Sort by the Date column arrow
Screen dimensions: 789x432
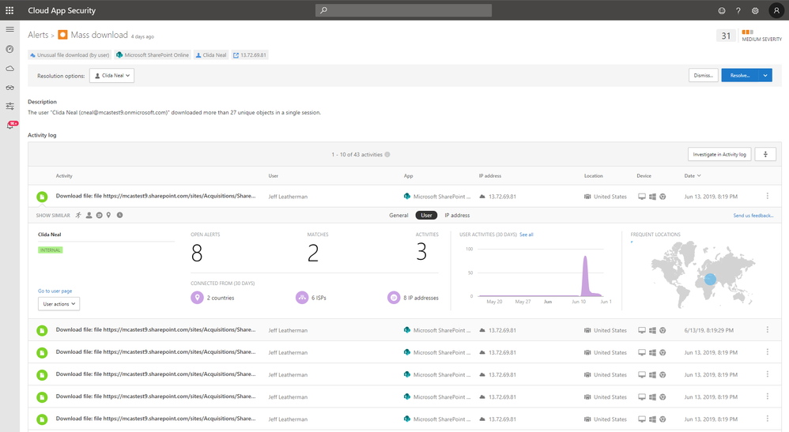699,175
